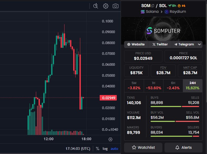Click the BUYERS count 88,034
The height and width of the screenshot is (154, 207).
click(x=157, y=132)
